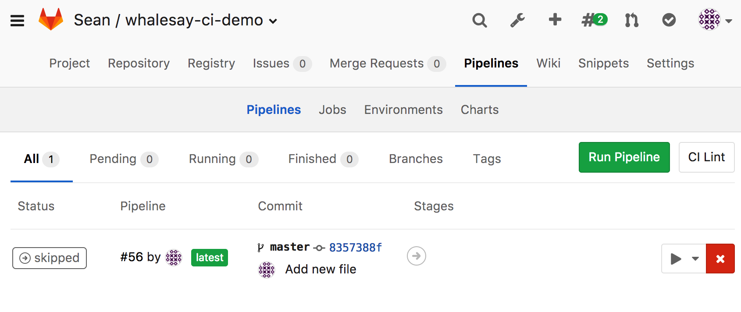Screen dimensions: 741x312
Task: Open the manual jobs play dropdown
Action: pos(684,259)
